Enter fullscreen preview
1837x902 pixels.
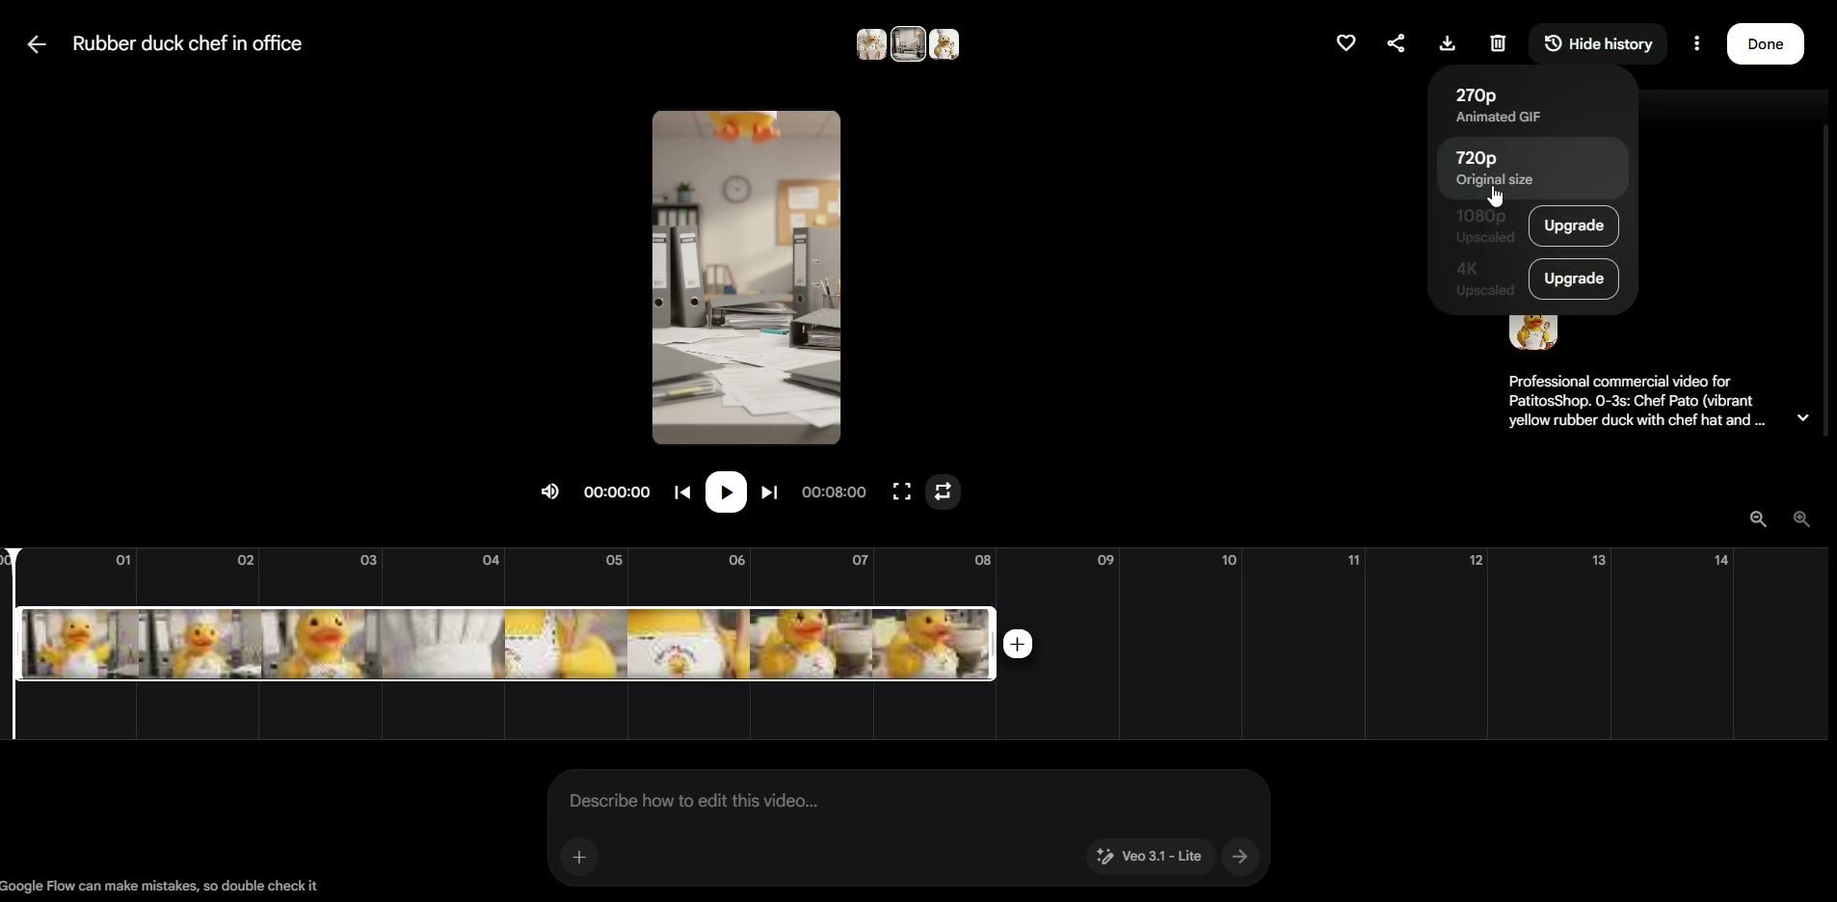[x=902, y=492]
